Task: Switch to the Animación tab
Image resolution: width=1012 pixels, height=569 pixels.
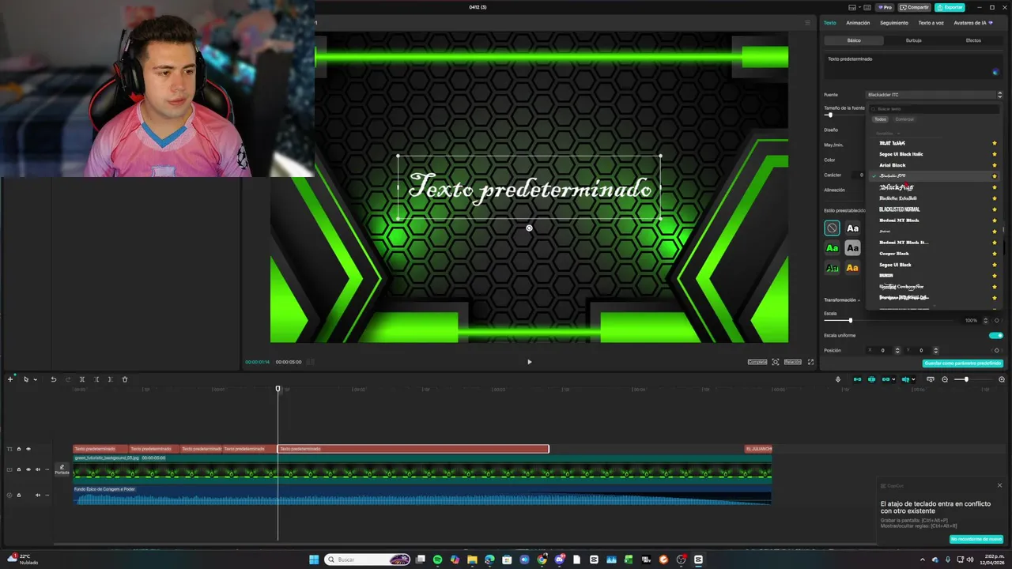Action: pyautogui.click(x=858, y=23)
